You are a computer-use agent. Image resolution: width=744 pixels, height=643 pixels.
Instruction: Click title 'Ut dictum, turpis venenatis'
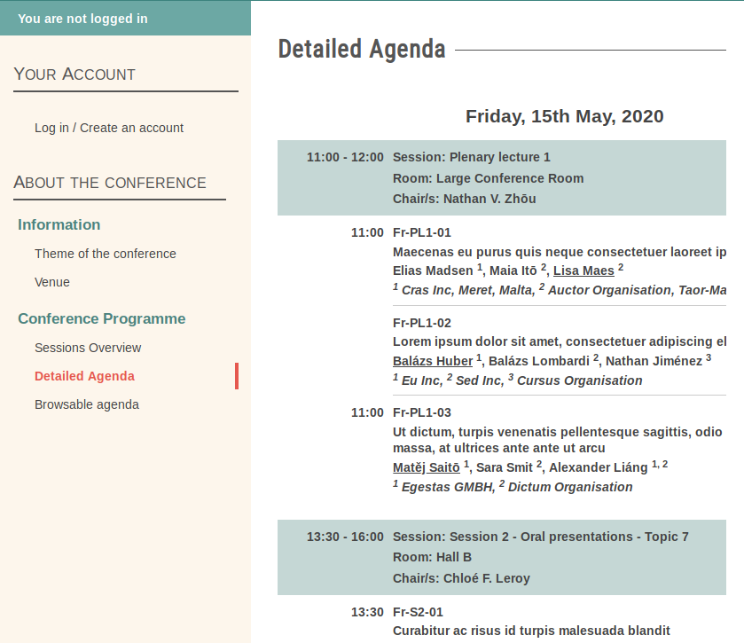click(x=558, y=440)
